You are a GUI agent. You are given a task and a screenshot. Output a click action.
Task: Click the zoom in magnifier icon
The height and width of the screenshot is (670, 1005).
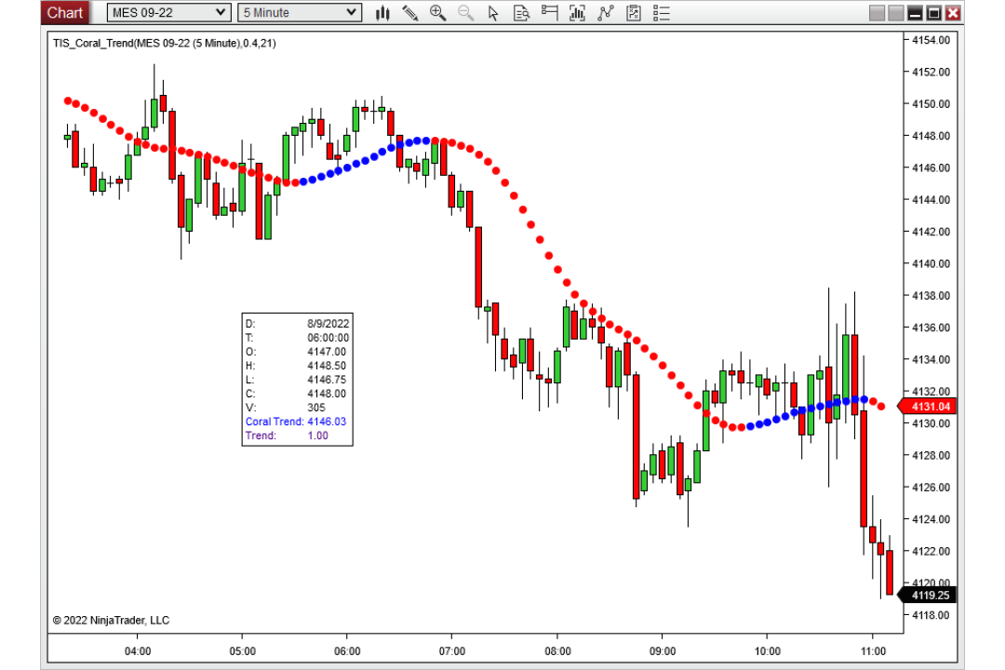(x=437, y=13)
